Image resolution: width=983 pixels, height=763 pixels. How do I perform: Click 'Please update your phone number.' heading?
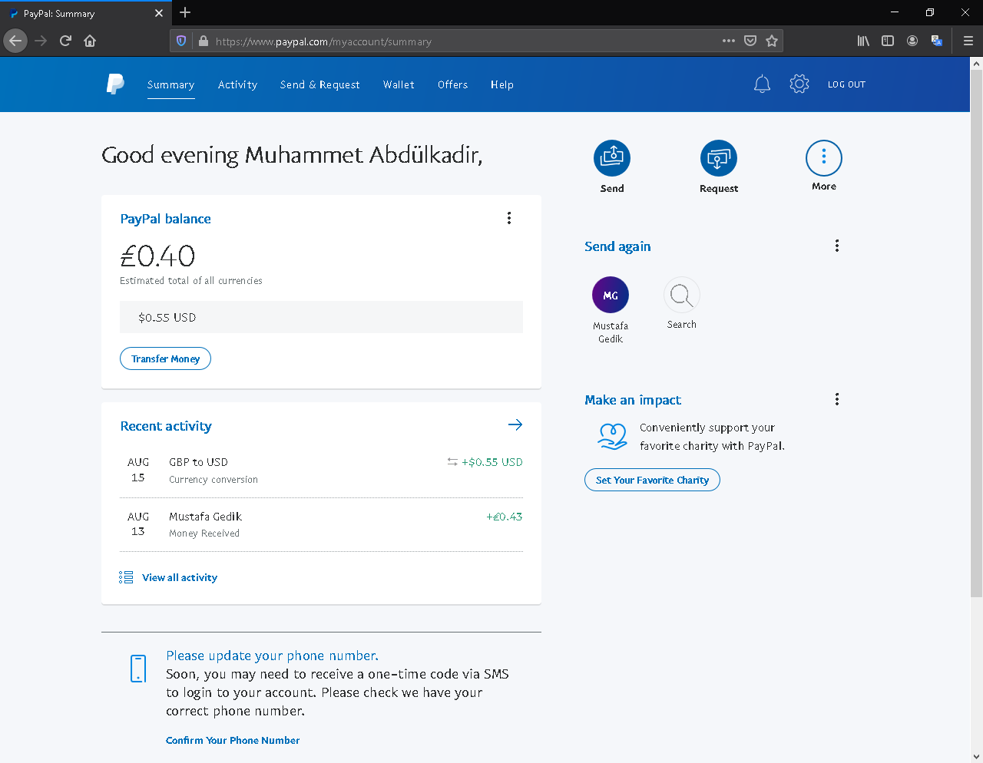272,656
